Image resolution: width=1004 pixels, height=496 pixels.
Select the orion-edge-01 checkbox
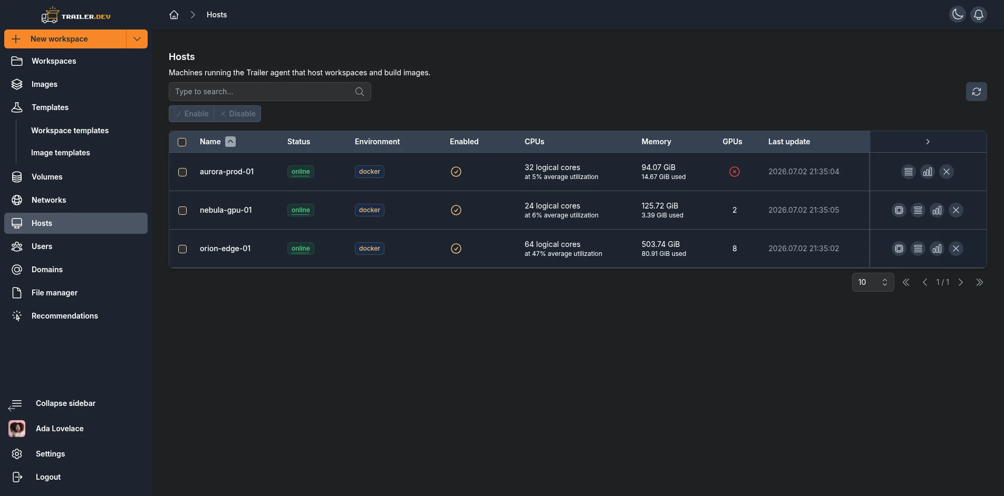(x=182, y=249)
